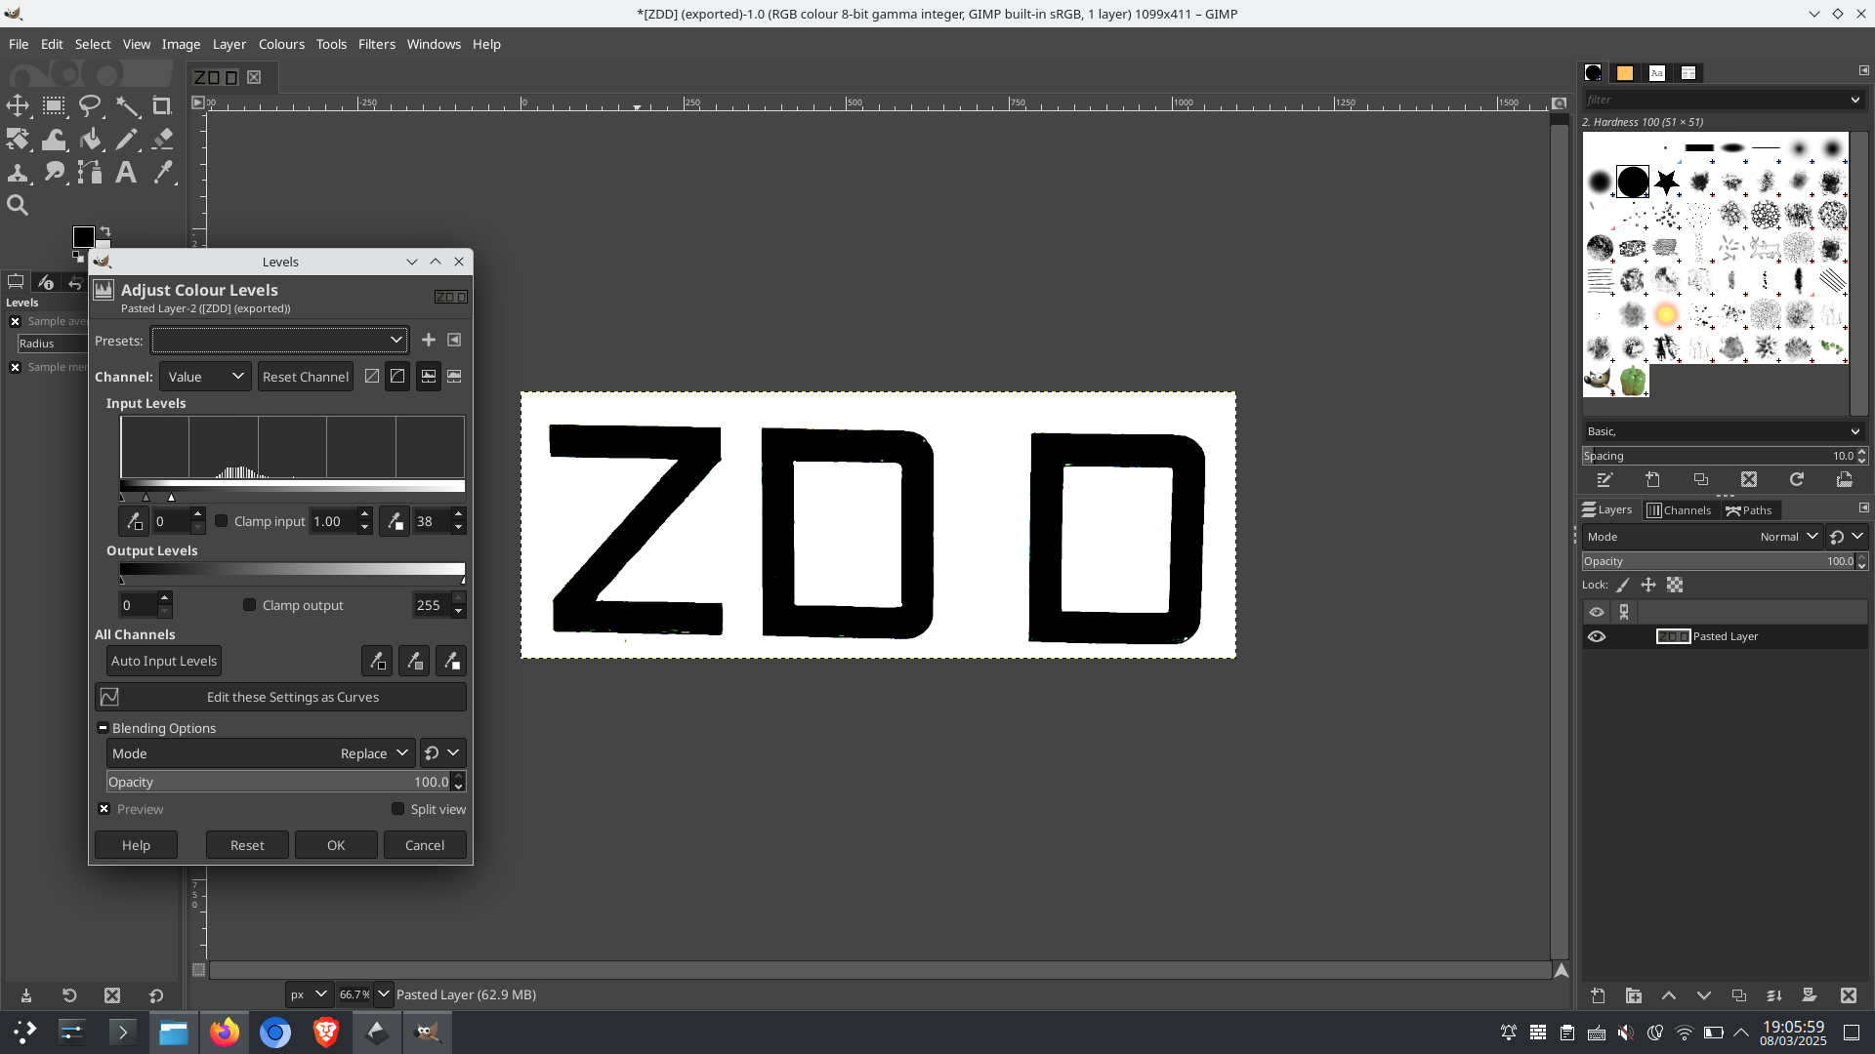Select the Rectangle Select tool
The image size is (1875, 1054).
coord(54,105)
